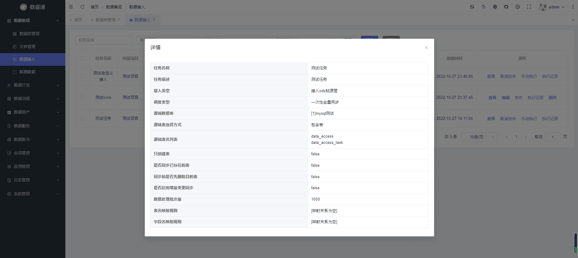Open the 10条/页 page size dropdown
The width and height of the screenshot is (578, 258).
(x=480, y=137)
